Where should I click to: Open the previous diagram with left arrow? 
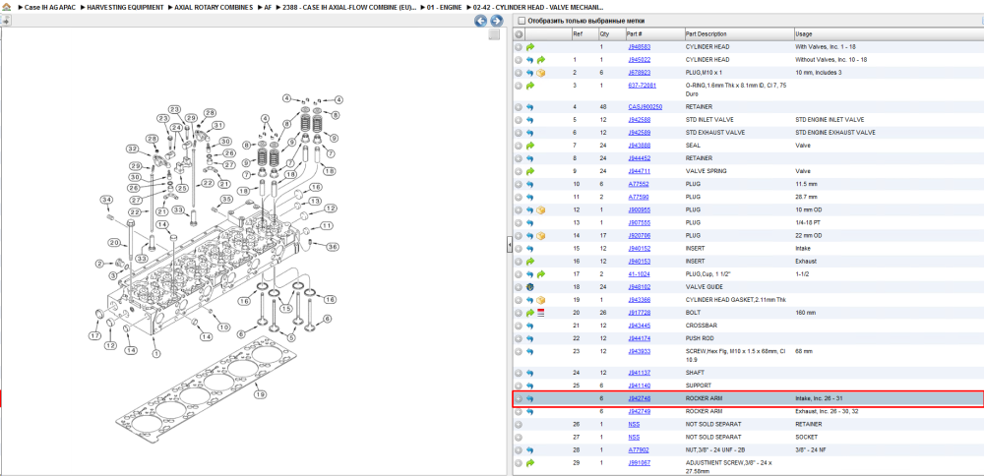(x=480, y=21)
